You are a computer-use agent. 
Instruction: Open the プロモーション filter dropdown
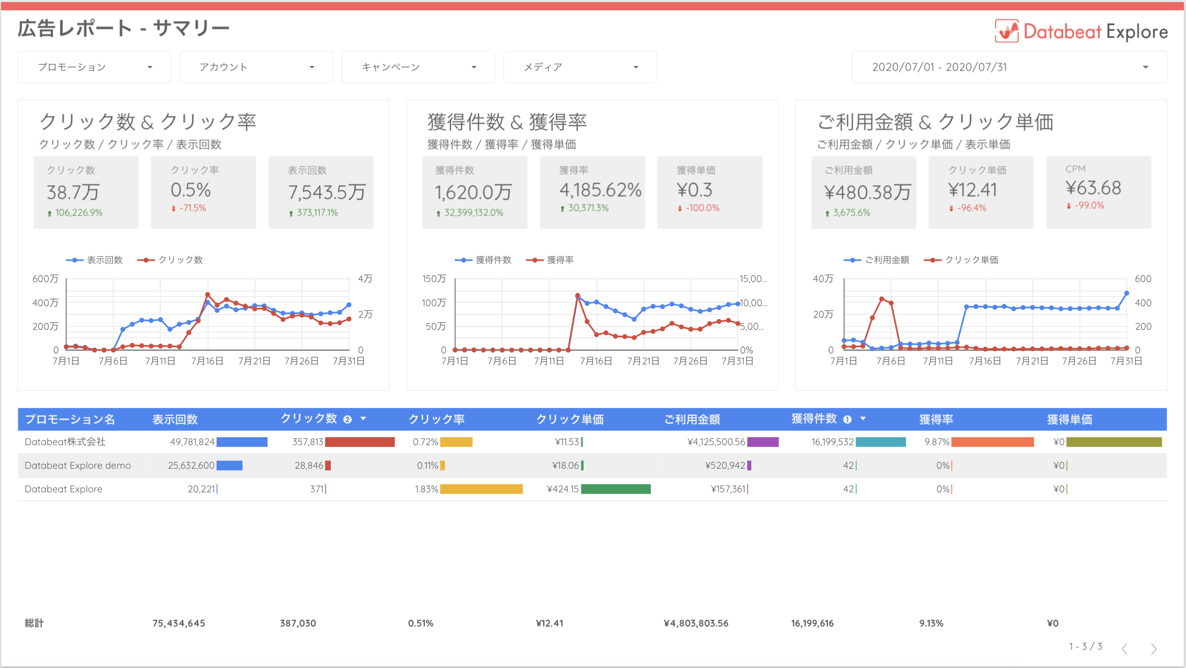point(94,67)
